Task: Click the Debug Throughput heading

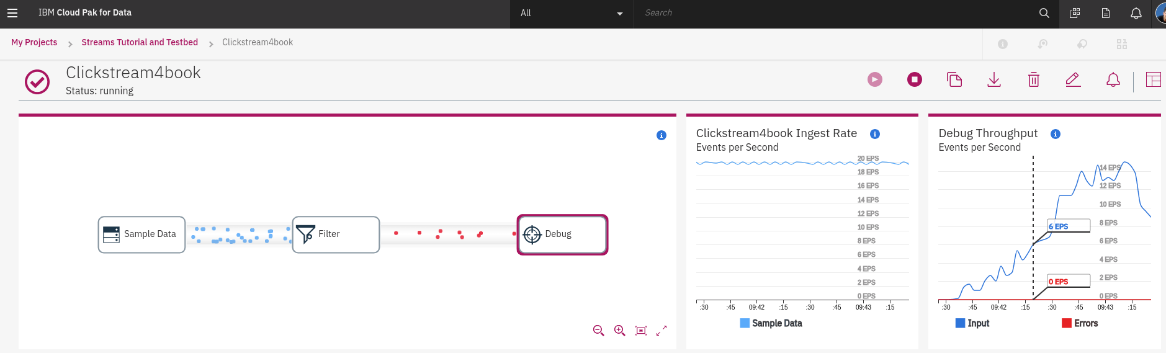Action: tap(988, 133)
